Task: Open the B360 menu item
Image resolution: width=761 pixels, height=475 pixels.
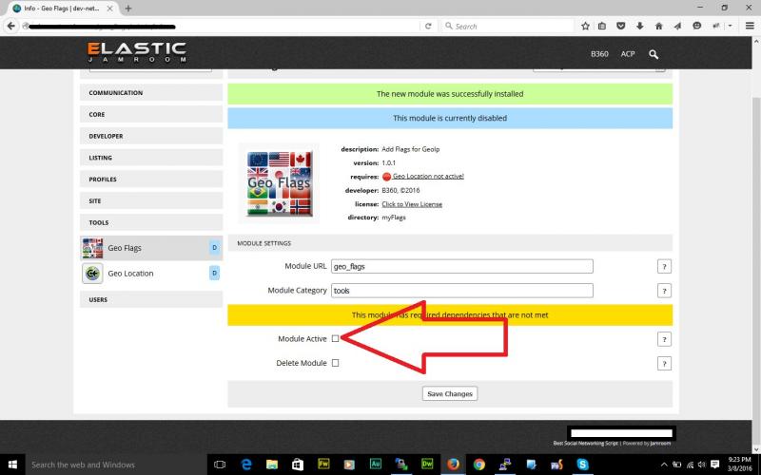Action: click(599, 54)
